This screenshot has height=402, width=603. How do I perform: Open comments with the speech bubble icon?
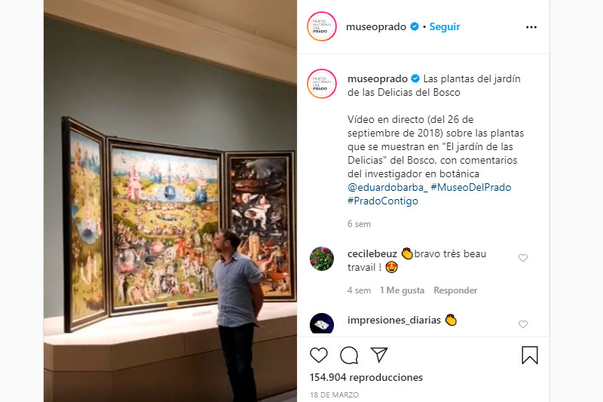pyautogui.click(x=349, y=355)
